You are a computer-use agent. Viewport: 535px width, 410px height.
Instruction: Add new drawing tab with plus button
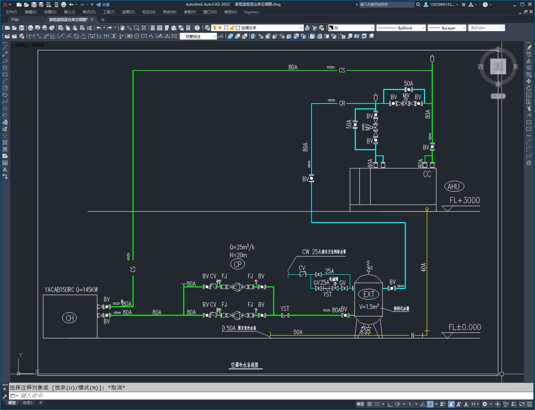pos(103,19)
